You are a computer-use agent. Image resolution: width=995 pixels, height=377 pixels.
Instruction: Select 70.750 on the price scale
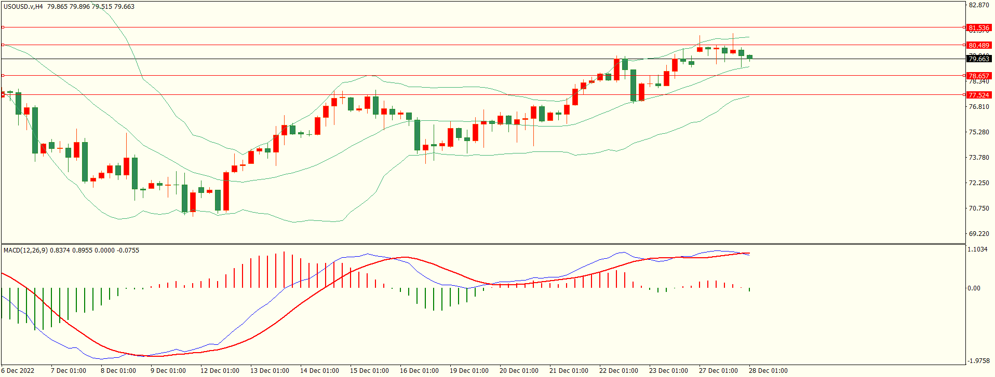point(978,208)
